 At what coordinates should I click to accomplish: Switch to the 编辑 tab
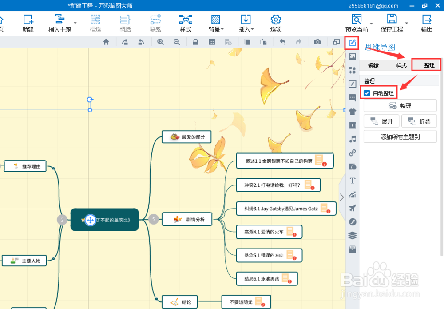(x=373, y=65)
